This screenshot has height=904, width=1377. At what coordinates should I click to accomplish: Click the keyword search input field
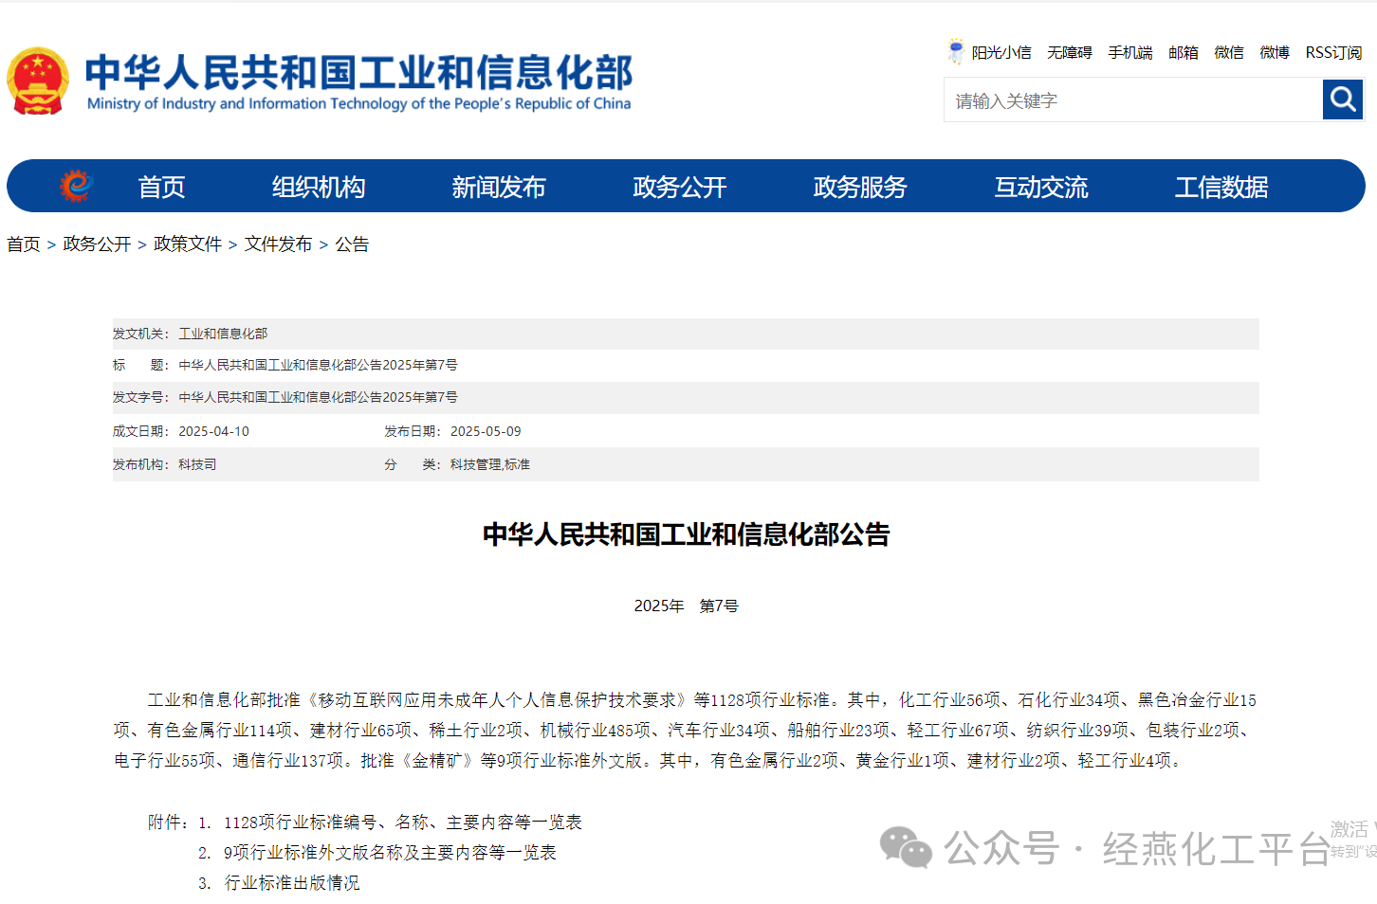point(1132,100)
